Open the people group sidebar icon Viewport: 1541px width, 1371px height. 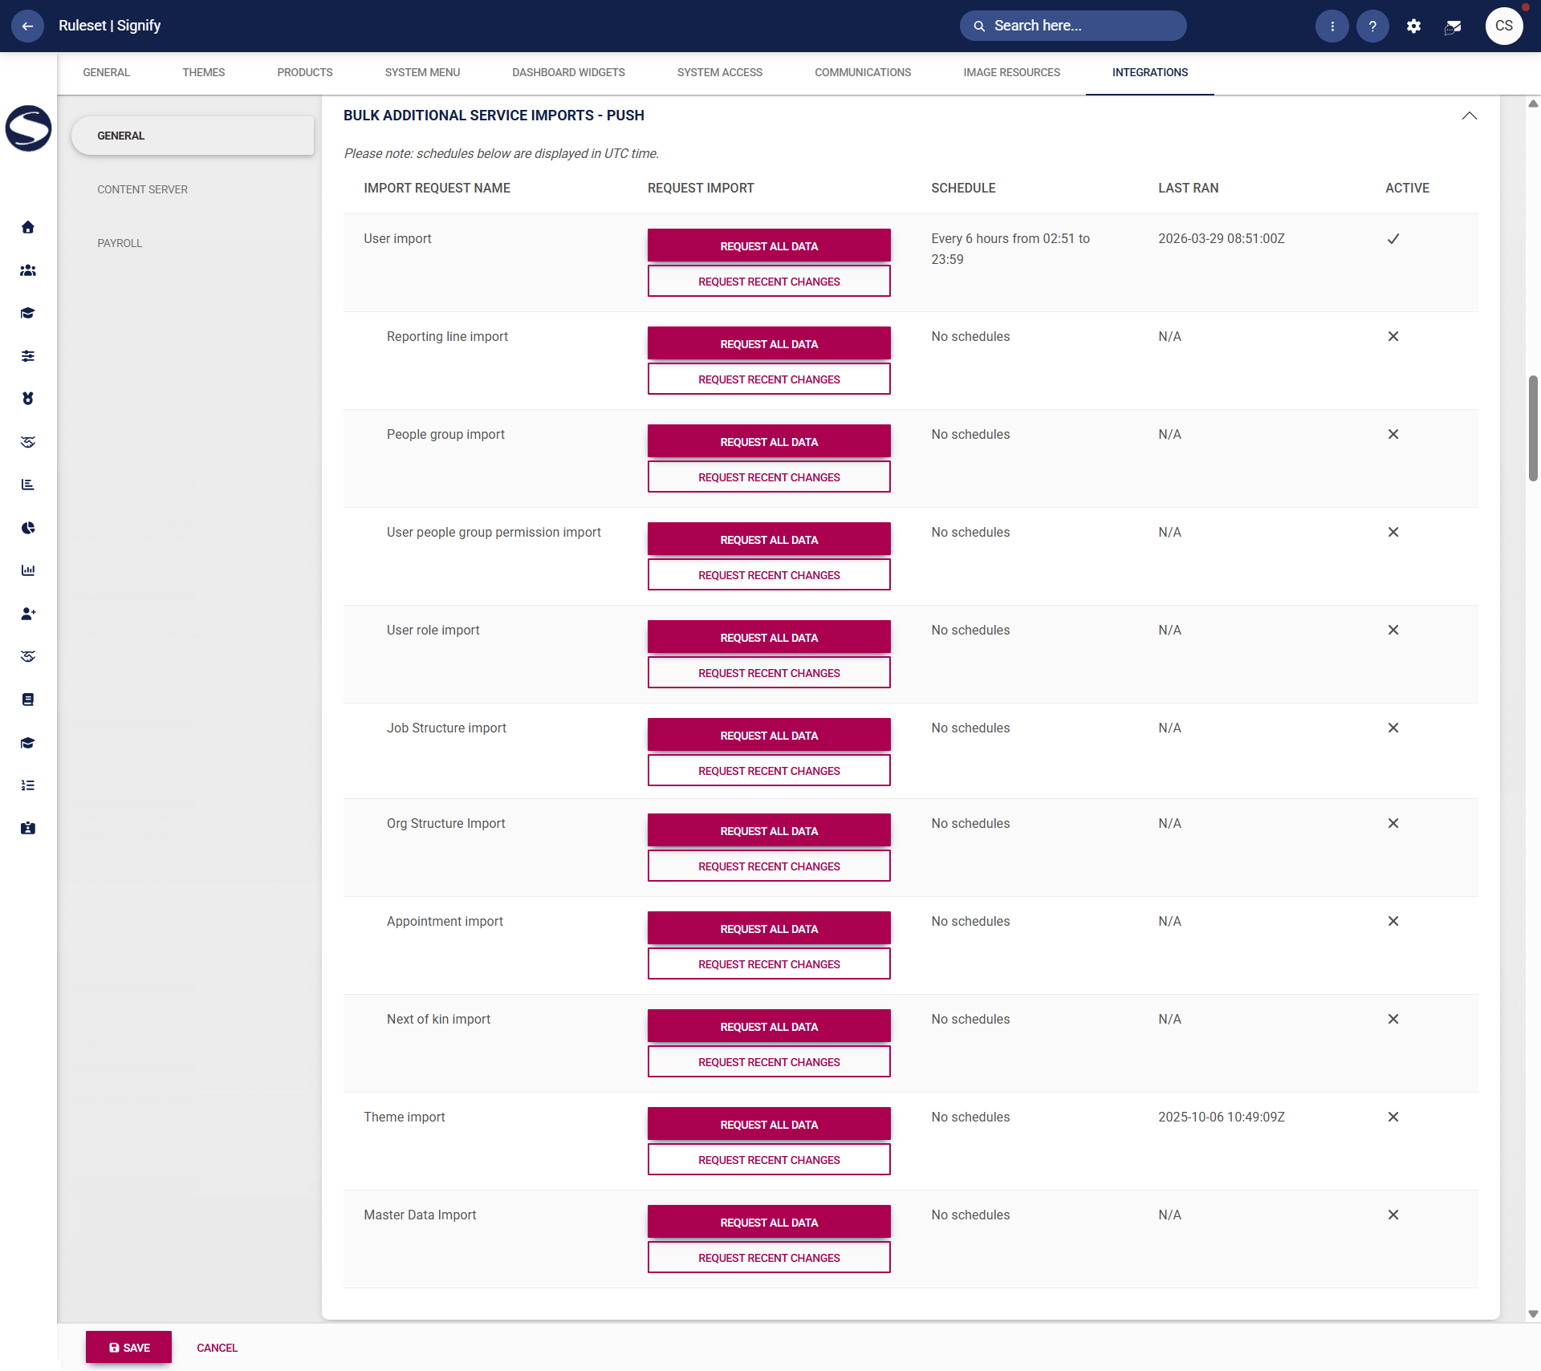click(28, 270)
